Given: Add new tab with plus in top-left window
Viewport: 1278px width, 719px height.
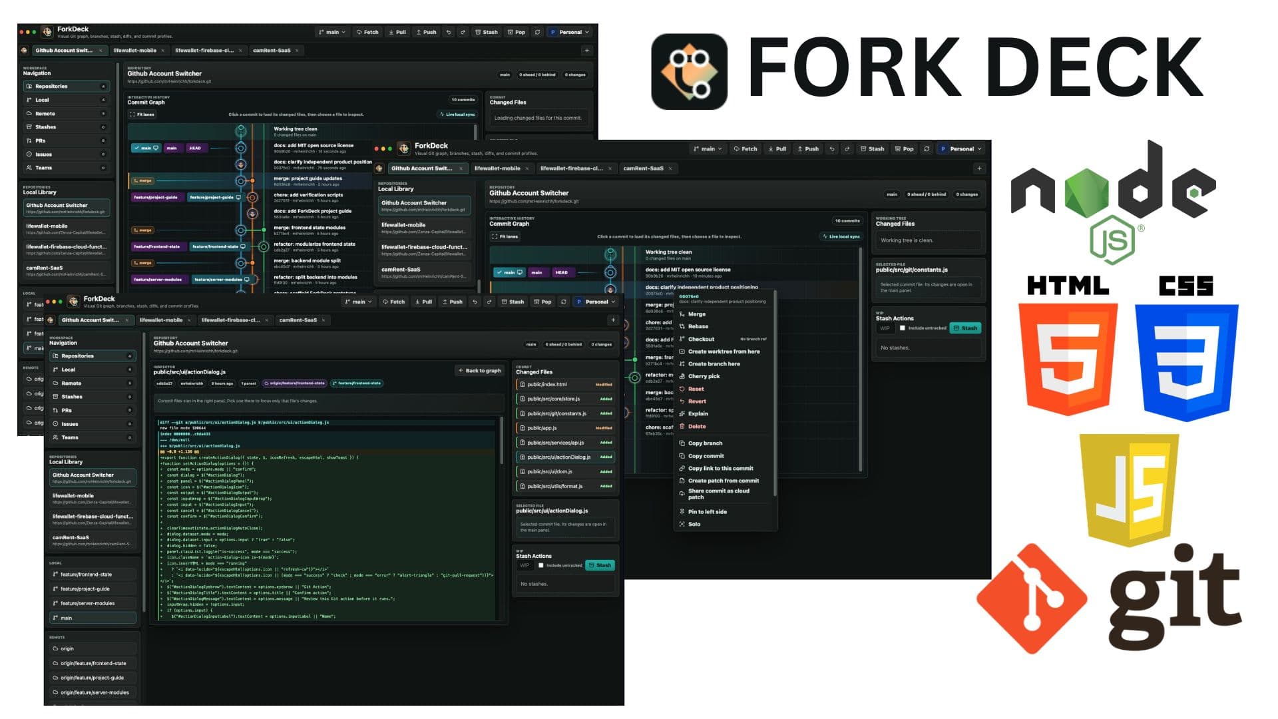Looking at the screenshot, I should click(x=586, y=51).
